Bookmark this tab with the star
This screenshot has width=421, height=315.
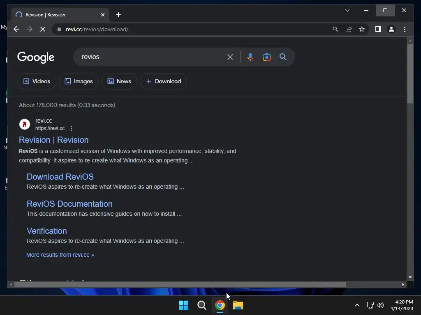tap(362, 29)
